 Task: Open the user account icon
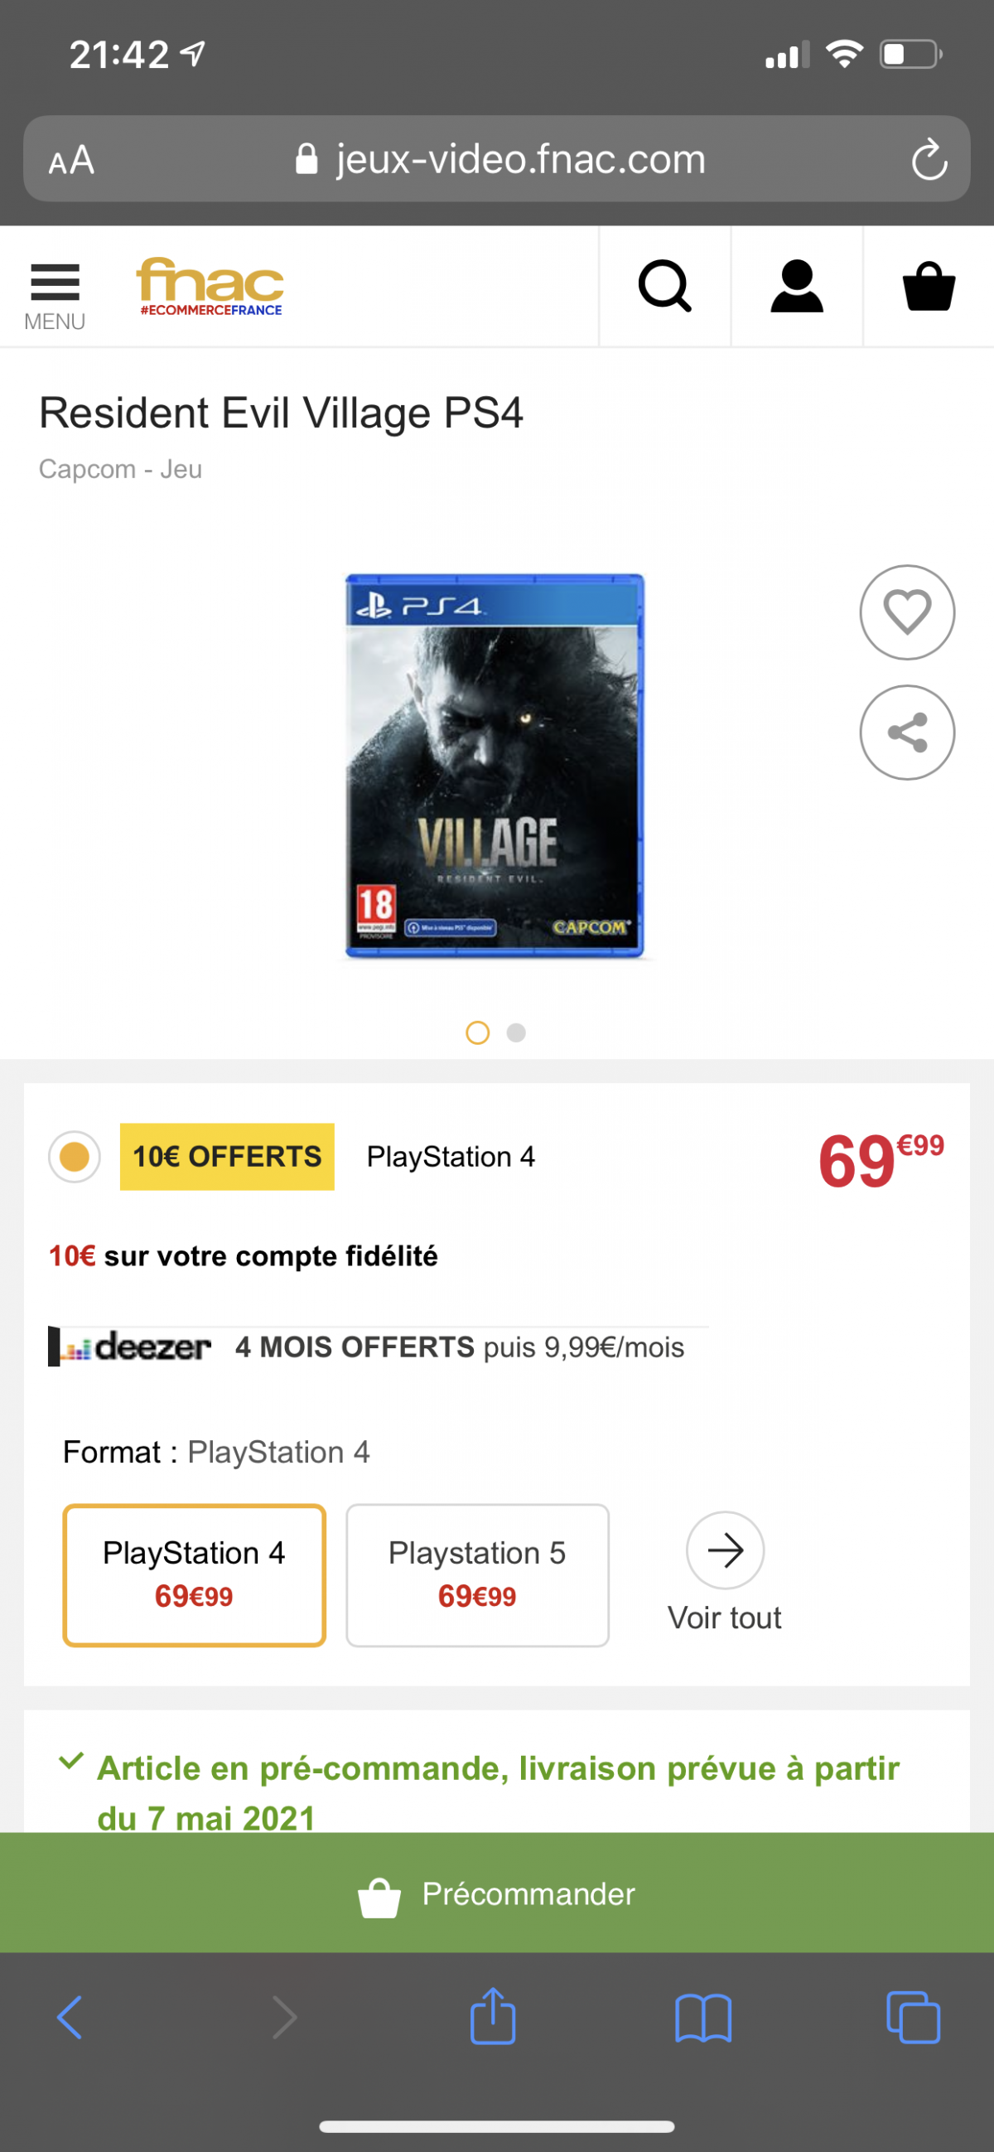click(x=797, y=286)
